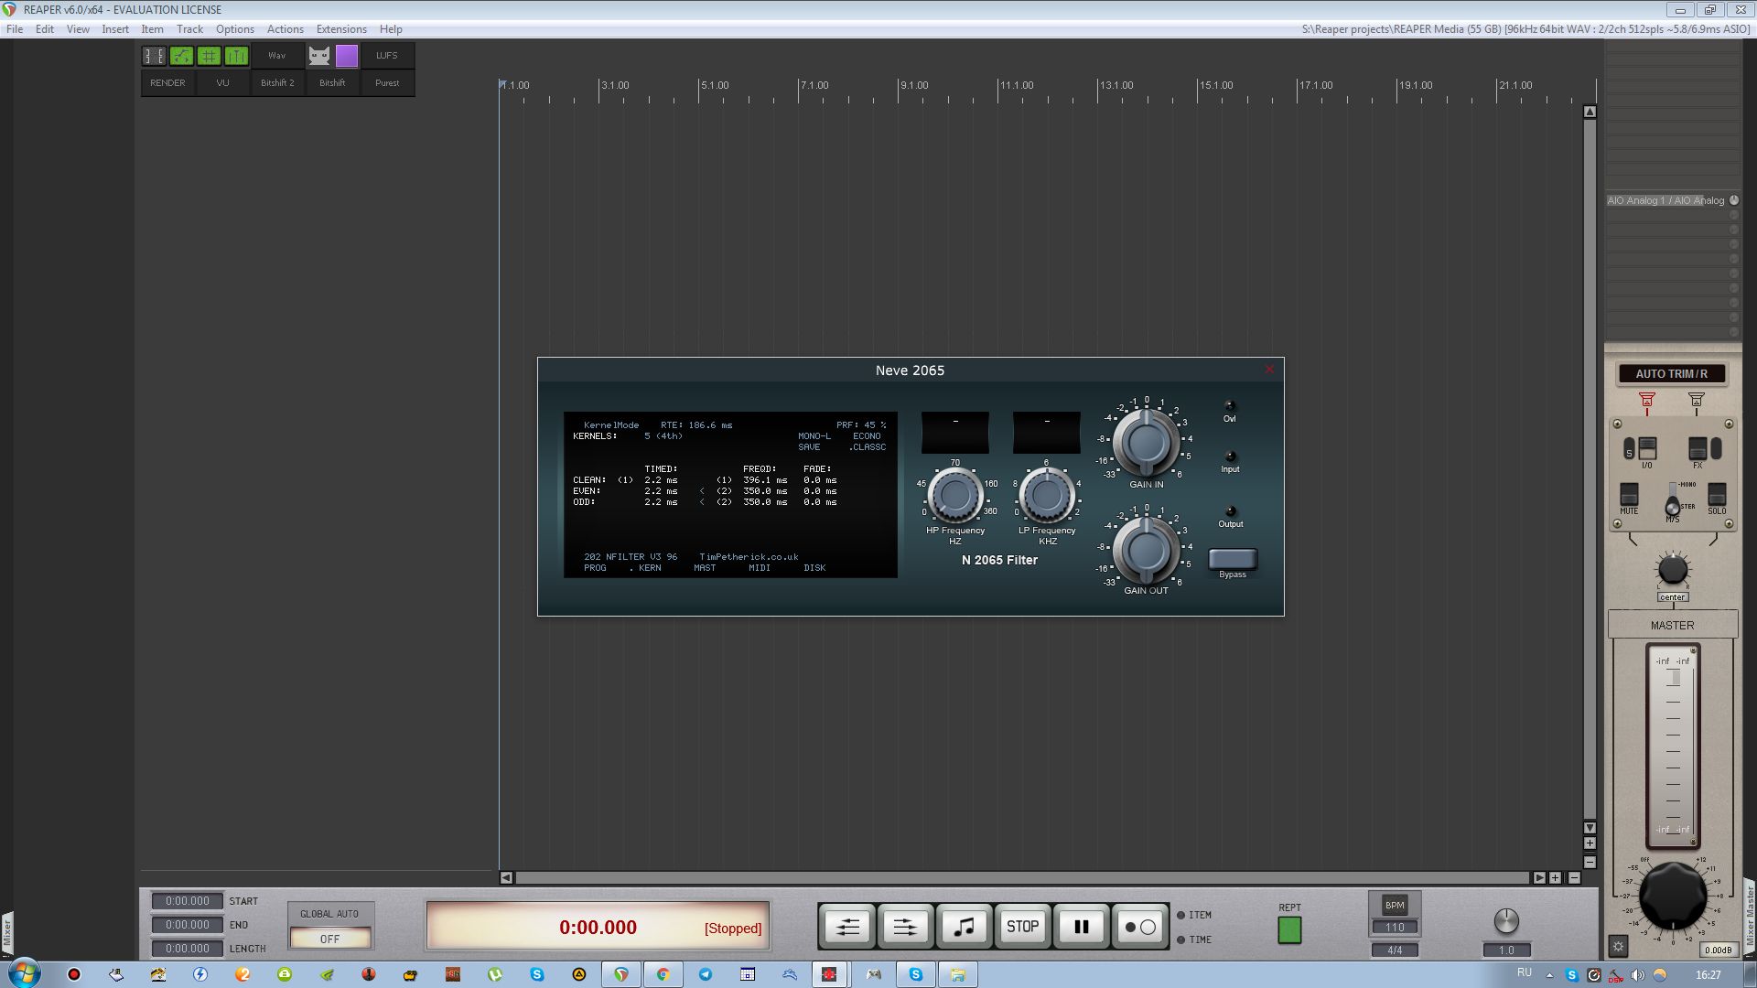Viewport: 1757px width, 988px height.
Task: Open the Insert menu
Action: (115, 29)
